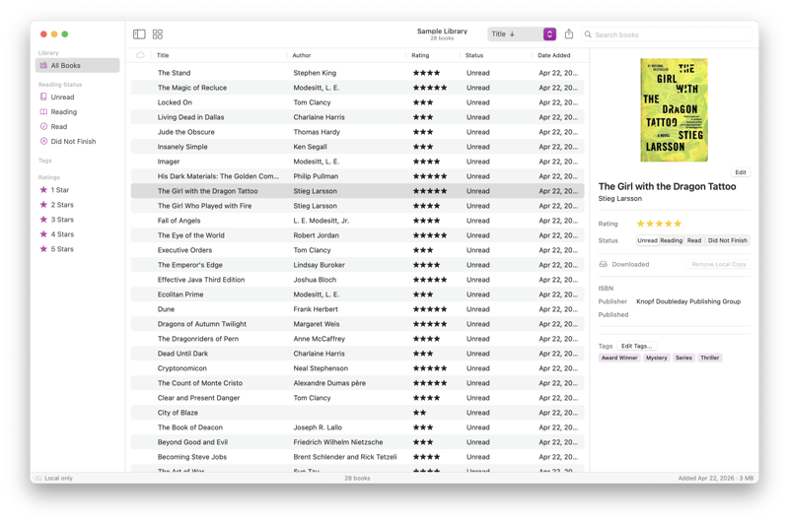
Task: Set status to Did Not Finish
Action: (x=727, y=240)
